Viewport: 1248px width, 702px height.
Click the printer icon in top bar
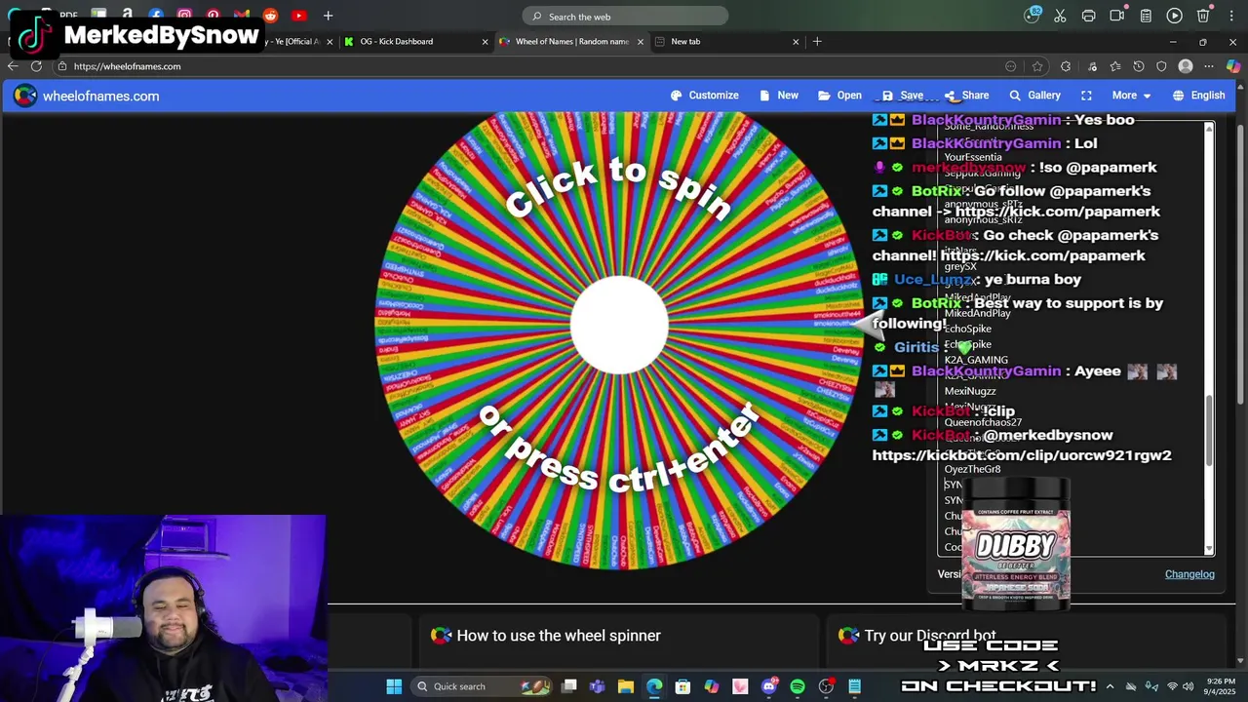(x=1088, y=16)
